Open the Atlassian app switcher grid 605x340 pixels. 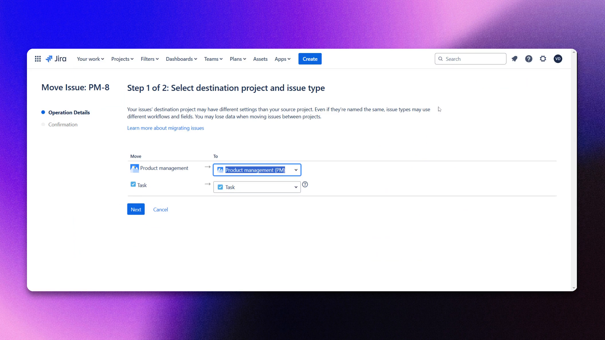(38, 59)
